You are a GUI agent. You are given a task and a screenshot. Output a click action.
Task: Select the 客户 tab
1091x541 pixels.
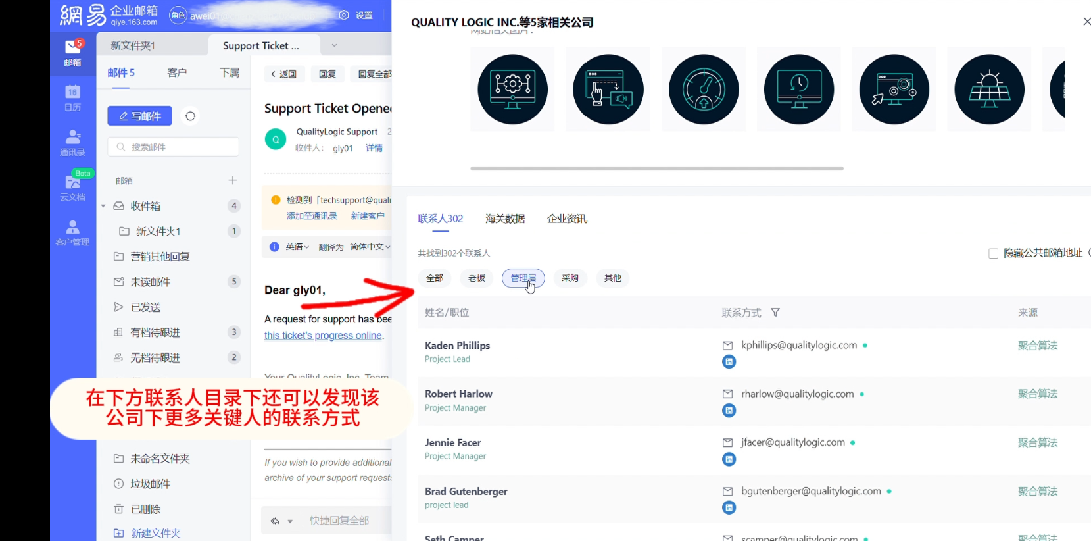pyautogui.click(x=177, y=72)
